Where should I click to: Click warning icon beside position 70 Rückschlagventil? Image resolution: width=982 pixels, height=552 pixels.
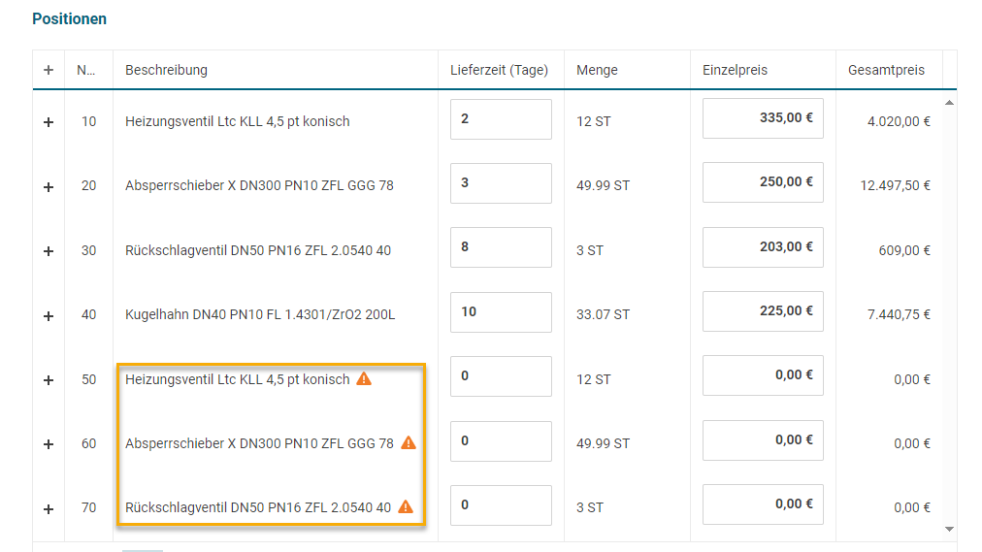[406, 506]
